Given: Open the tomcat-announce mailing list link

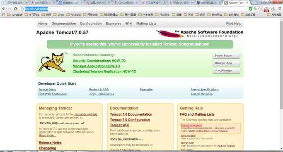Looking at the screenshot, I should tap(191, 125).
